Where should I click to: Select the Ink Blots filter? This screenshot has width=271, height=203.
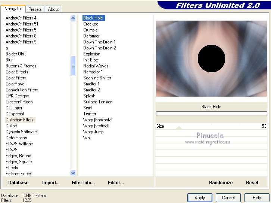point(91,60)
